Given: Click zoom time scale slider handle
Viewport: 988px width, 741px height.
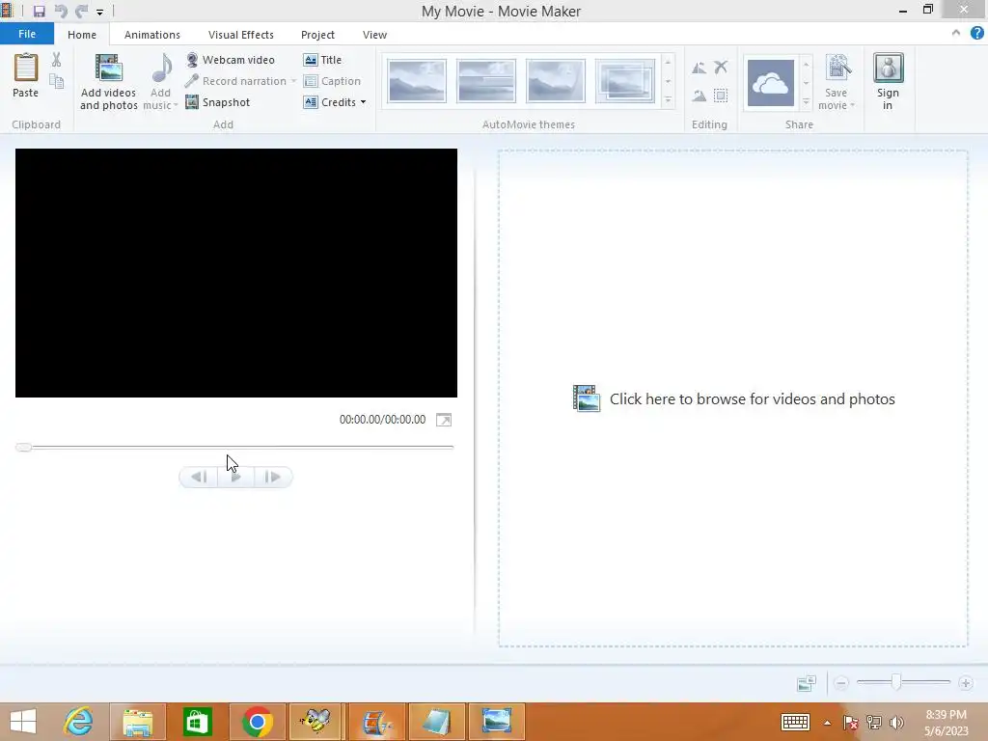Looking at the screenshot, I should tap(895, 682).
